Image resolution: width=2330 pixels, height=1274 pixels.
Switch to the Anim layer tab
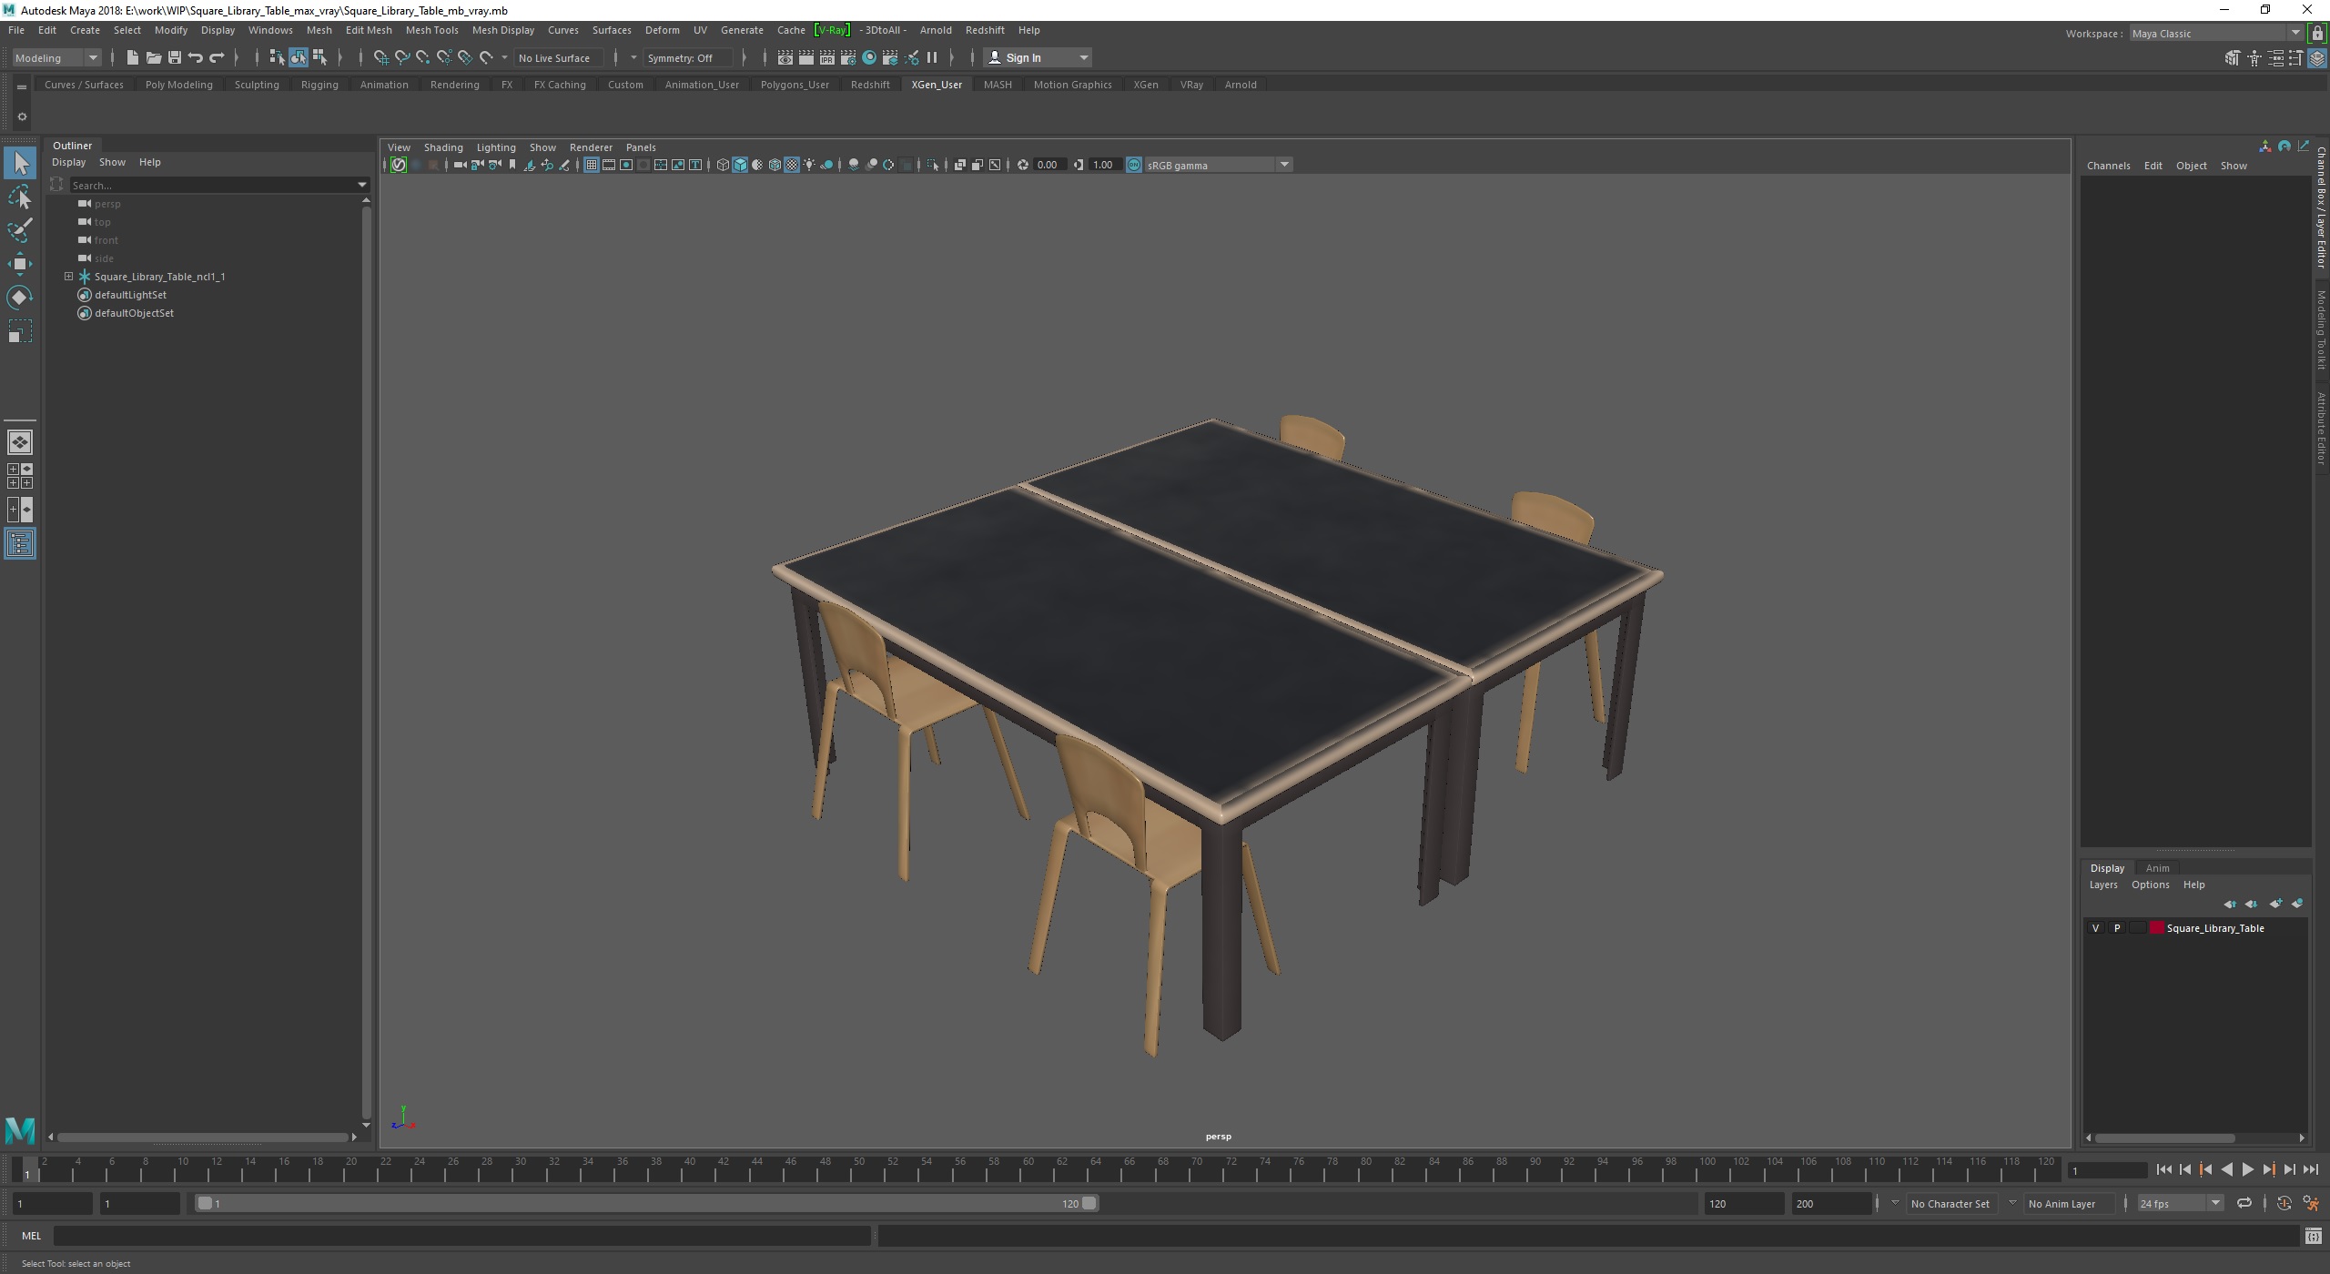point(2156,868)
